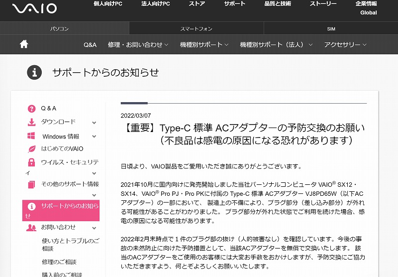Select サポートからのお知らせ highlighted sidebar item
The width and height of the screenshot is (398, 277).
pyautogui.click(x=61, y=210)
